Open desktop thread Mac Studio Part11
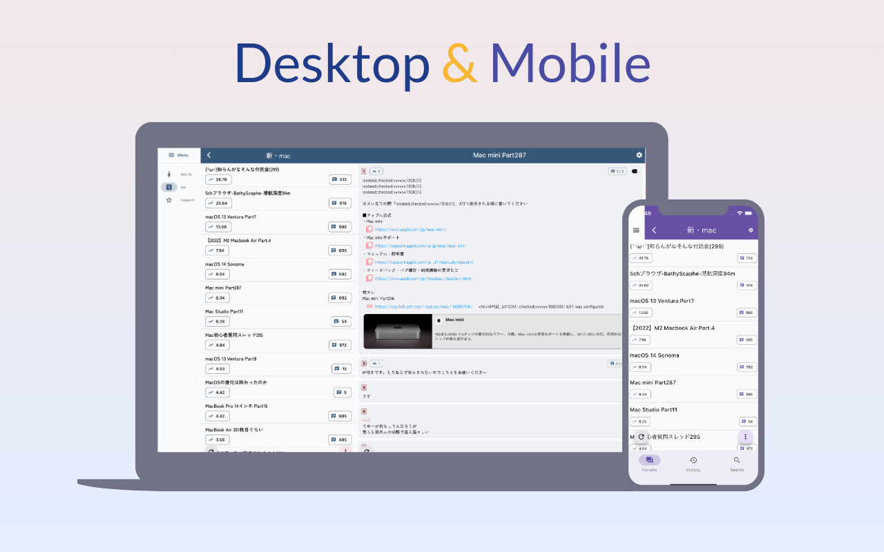The image size is (884, 552). (x=226, y=311)
